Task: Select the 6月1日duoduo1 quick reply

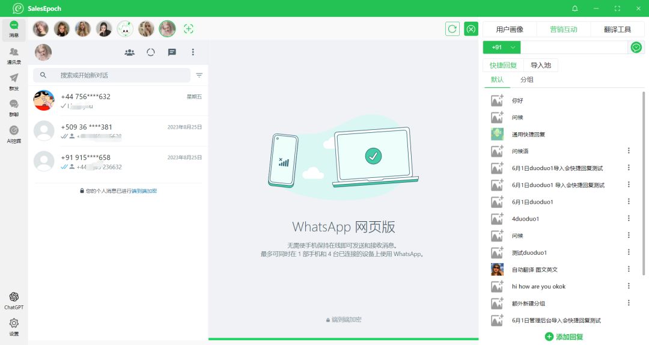Action: coord(532,202)
